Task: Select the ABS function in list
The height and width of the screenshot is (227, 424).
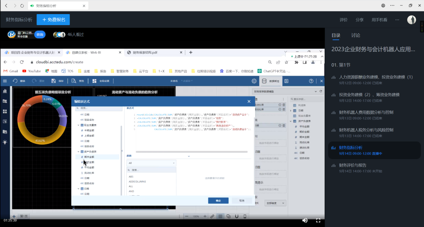Action: (x=131, y=176)
